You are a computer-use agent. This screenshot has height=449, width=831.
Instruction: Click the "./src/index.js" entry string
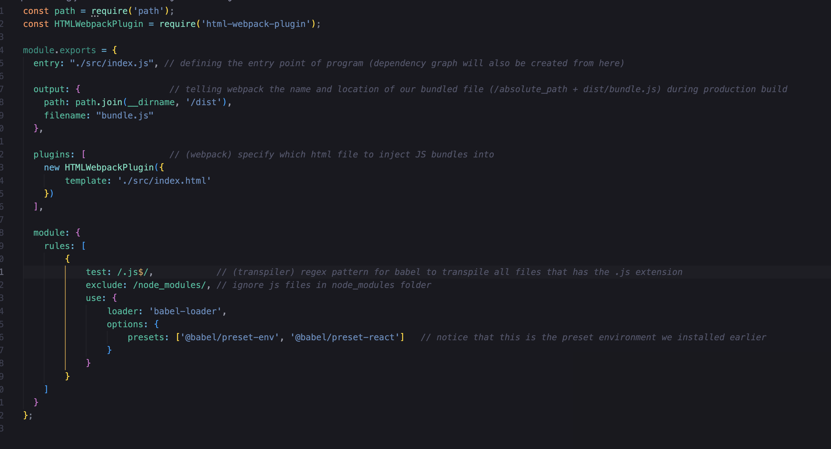pyautogui.click(x=111, y=63)
